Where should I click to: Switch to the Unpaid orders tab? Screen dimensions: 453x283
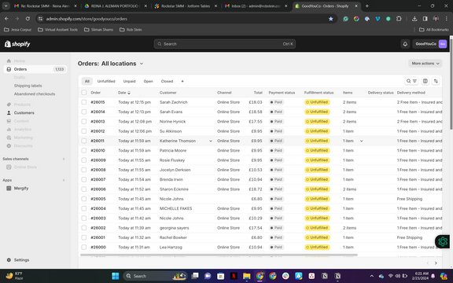[129, 82]
